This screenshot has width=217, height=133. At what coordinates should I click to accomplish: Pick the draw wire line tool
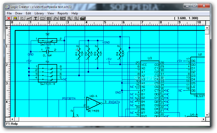coord(29,18)
